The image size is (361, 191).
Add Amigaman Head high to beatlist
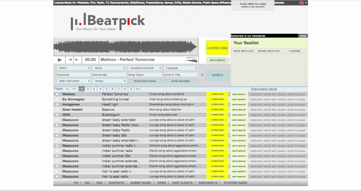(239, 105)
